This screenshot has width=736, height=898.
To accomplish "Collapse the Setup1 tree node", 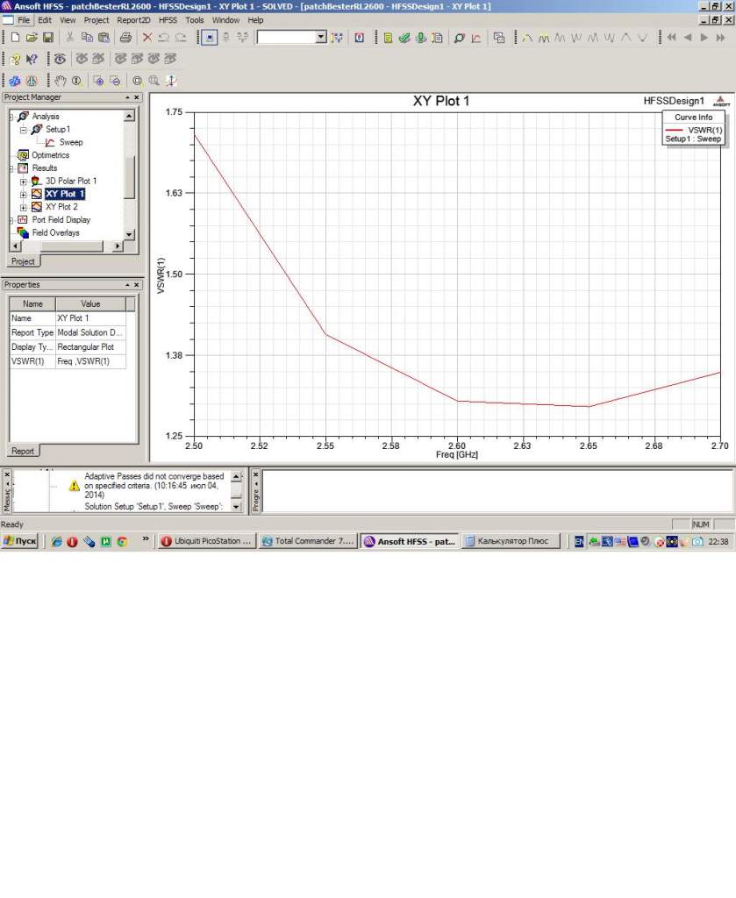I will point(24,129).
